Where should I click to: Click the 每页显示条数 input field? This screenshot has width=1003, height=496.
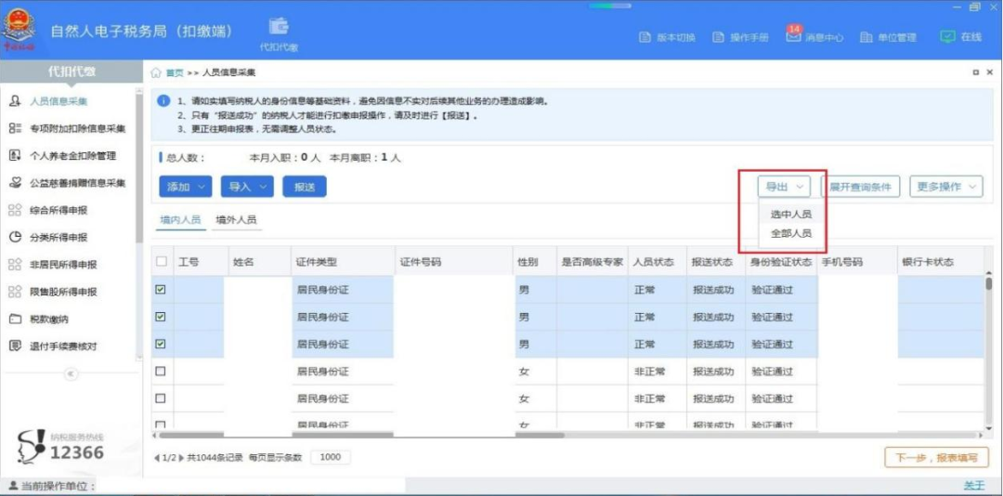tap(330, 457)
